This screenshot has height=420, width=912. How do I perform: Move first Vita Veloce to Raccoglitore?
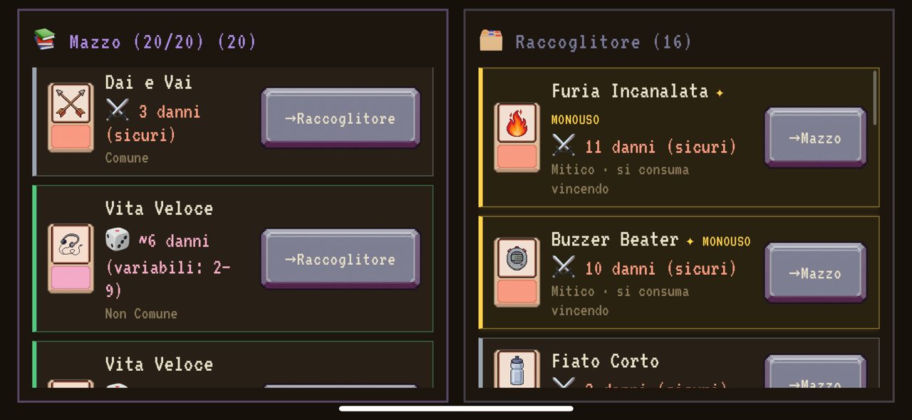(x=341, y=259)
